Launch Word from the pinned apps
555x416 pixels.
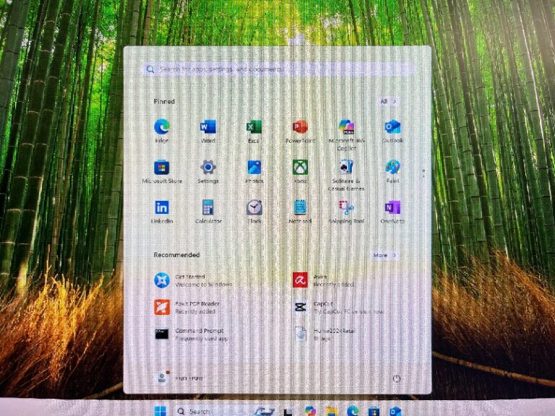[x=208, y=128]
